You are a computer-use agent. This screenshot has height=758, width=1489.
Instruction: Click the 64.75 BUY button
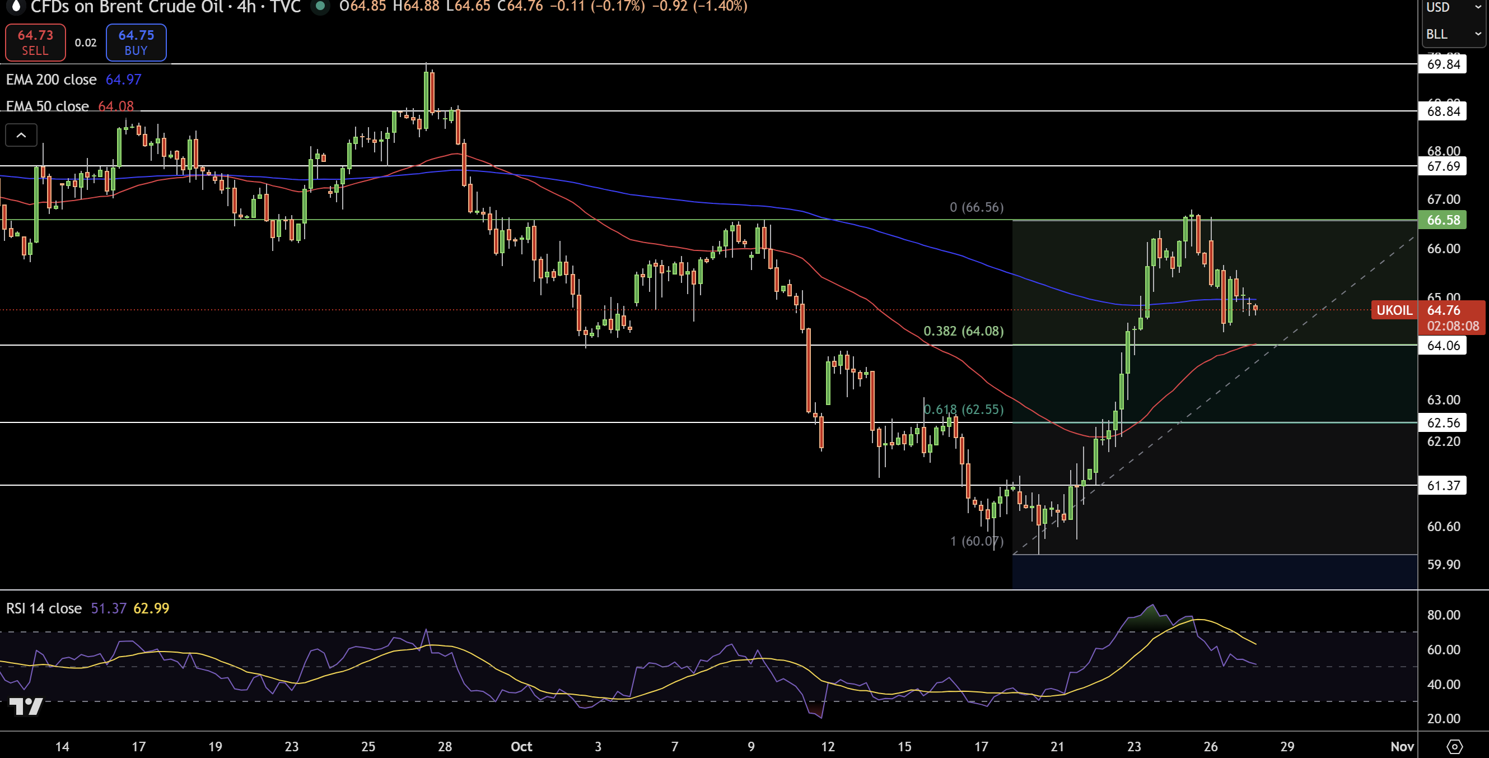136,41
